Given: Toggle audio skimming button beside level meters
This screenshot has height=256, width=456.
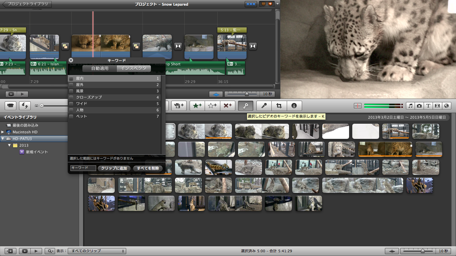Looking at the screenshot, I should coord(358,106).
